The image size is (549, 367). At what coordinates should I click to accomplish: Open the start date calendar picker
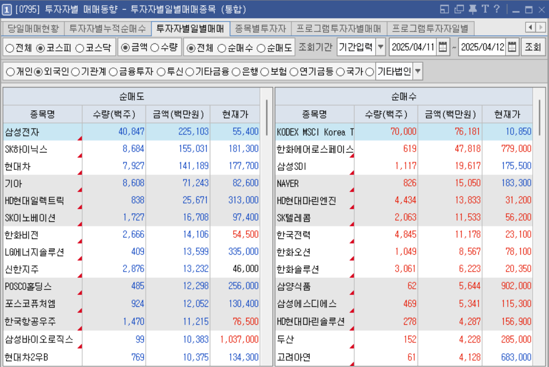[443, 47]
